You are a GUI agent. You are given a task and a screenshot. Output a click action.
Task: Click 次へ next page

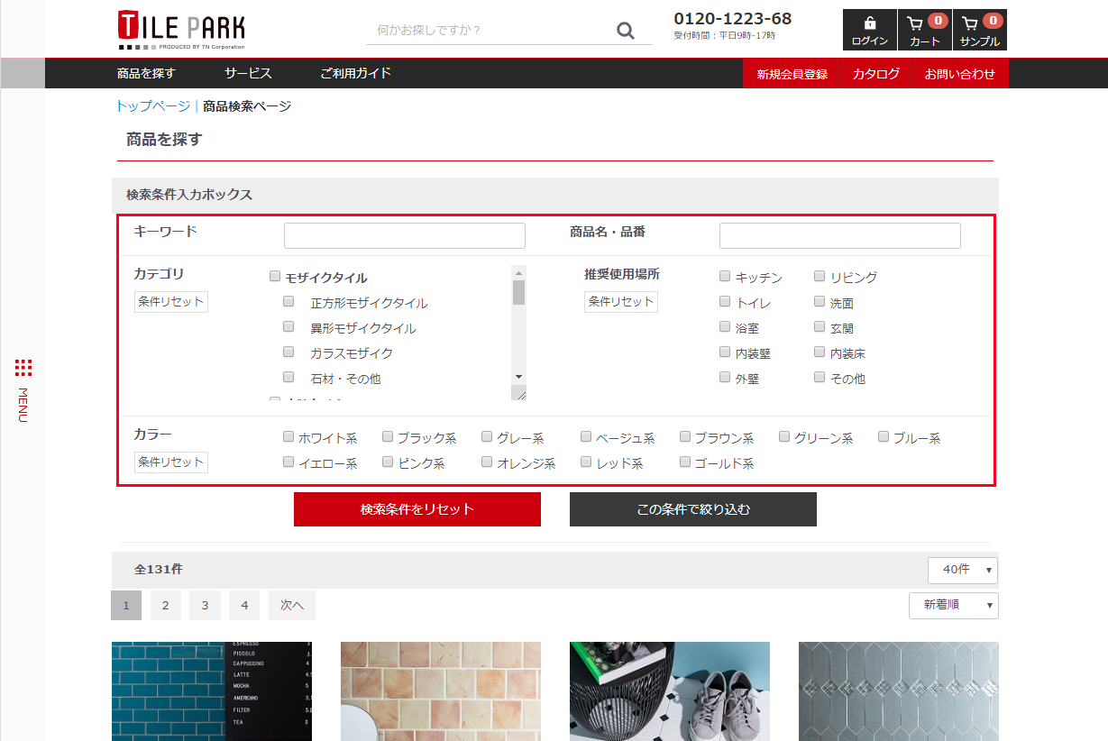(x=292, y=606)
